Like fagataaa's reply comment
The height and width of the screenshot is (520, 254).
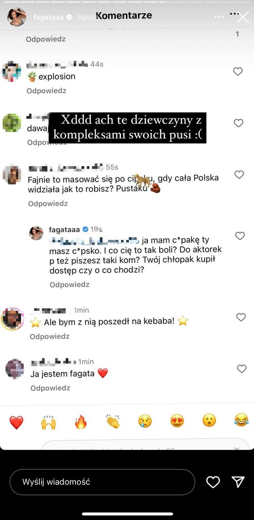coord(240,236)
